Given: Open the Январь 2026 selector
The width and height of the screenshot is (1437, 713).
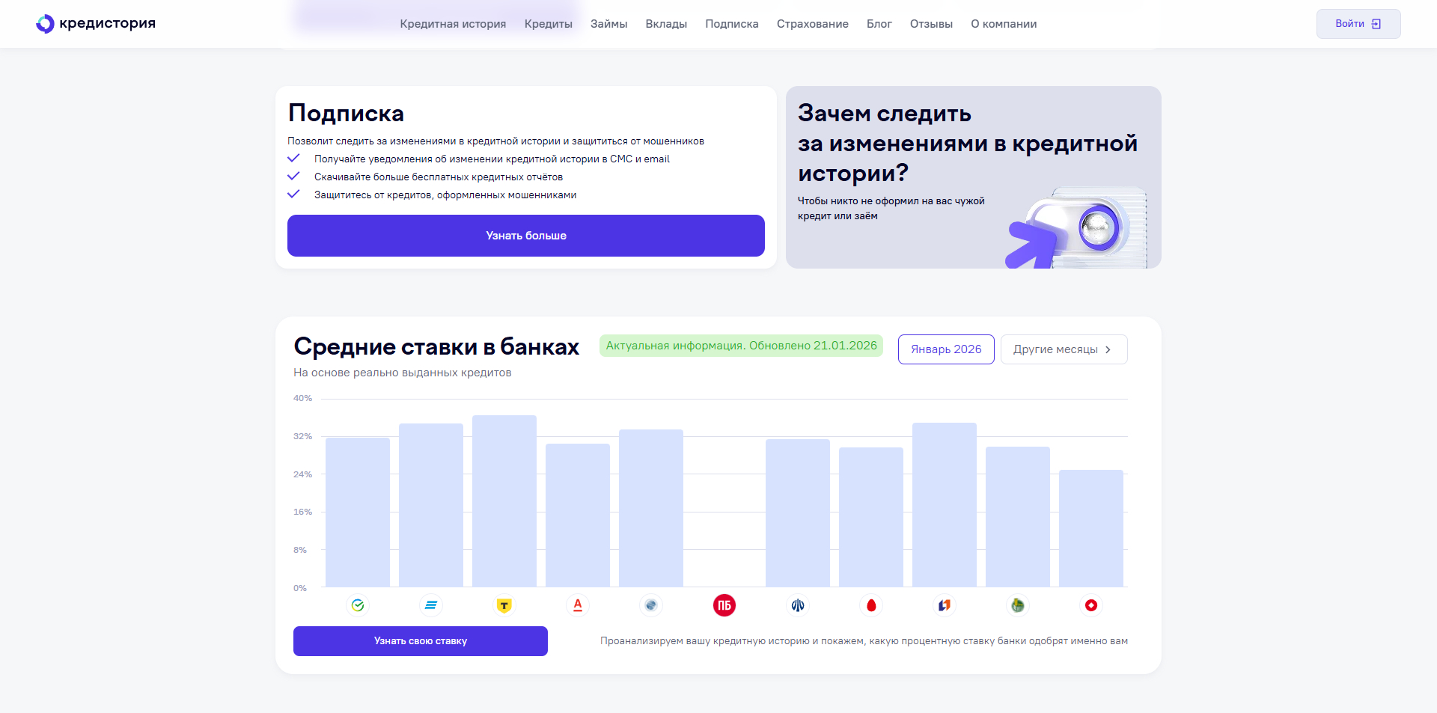Looking at the screenshot, I should 945,349.
